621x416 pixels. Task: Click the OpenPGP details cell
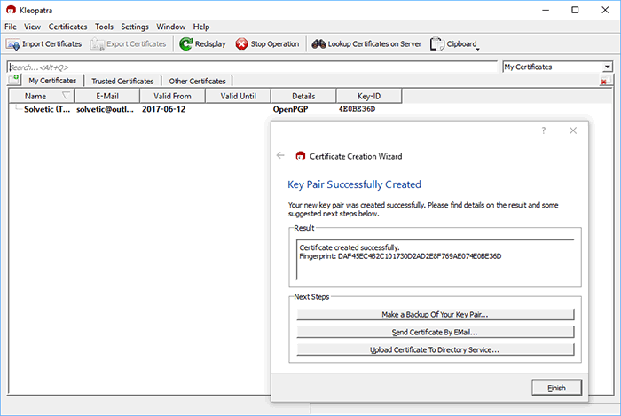tap(290, 109)
